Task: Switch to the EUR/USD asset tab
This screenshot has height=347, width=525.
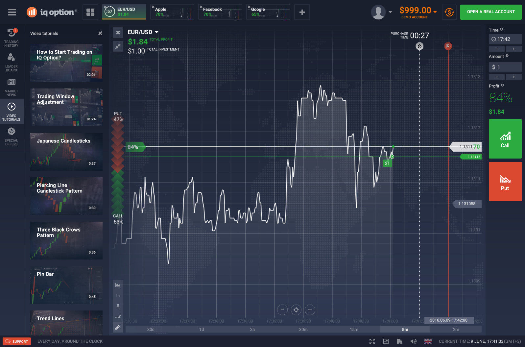Action: (124, 12)
